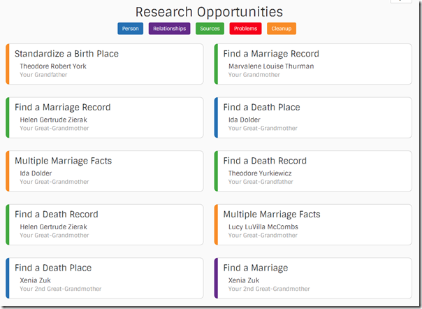Click the Research Opportunities heading
Image resolution: width=422 pixels, height=309 pixels.
click(x=209, y=12)
